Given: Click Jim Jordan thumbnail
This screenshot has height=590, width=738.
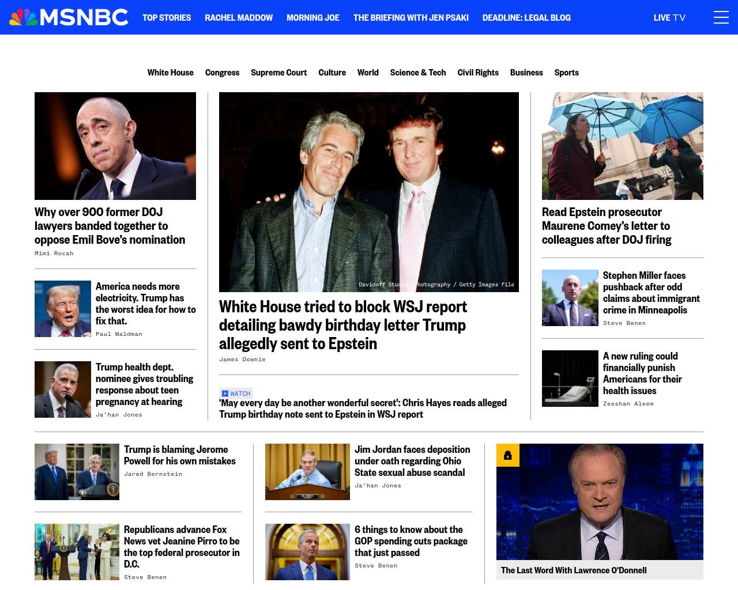Looking at the screenshot, I should pos(307,472).
